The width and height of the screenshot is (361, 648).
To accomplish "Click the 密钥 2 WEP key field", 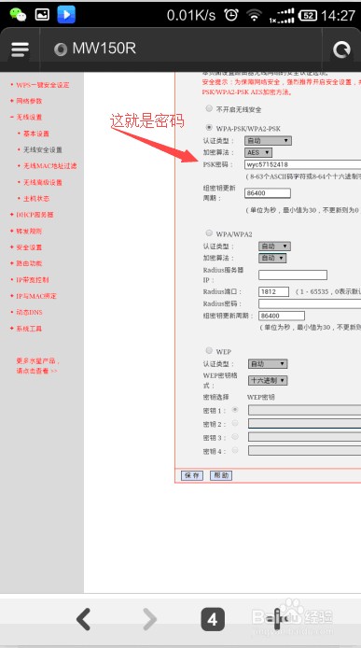I will click(x=304, y=424).
